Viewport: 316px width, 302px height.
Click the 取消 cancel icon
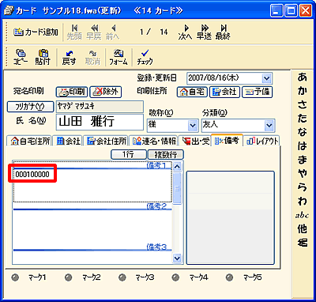(92, 57)
